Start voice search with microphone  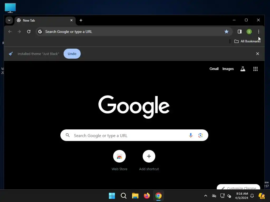point(191,135)
